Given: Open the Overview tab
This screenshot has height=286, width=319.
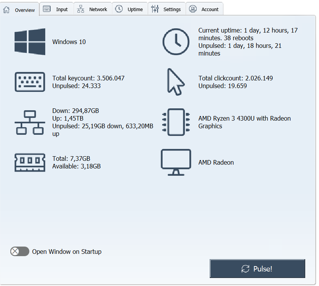Looking at the screenshot, I should coord(20,9).
